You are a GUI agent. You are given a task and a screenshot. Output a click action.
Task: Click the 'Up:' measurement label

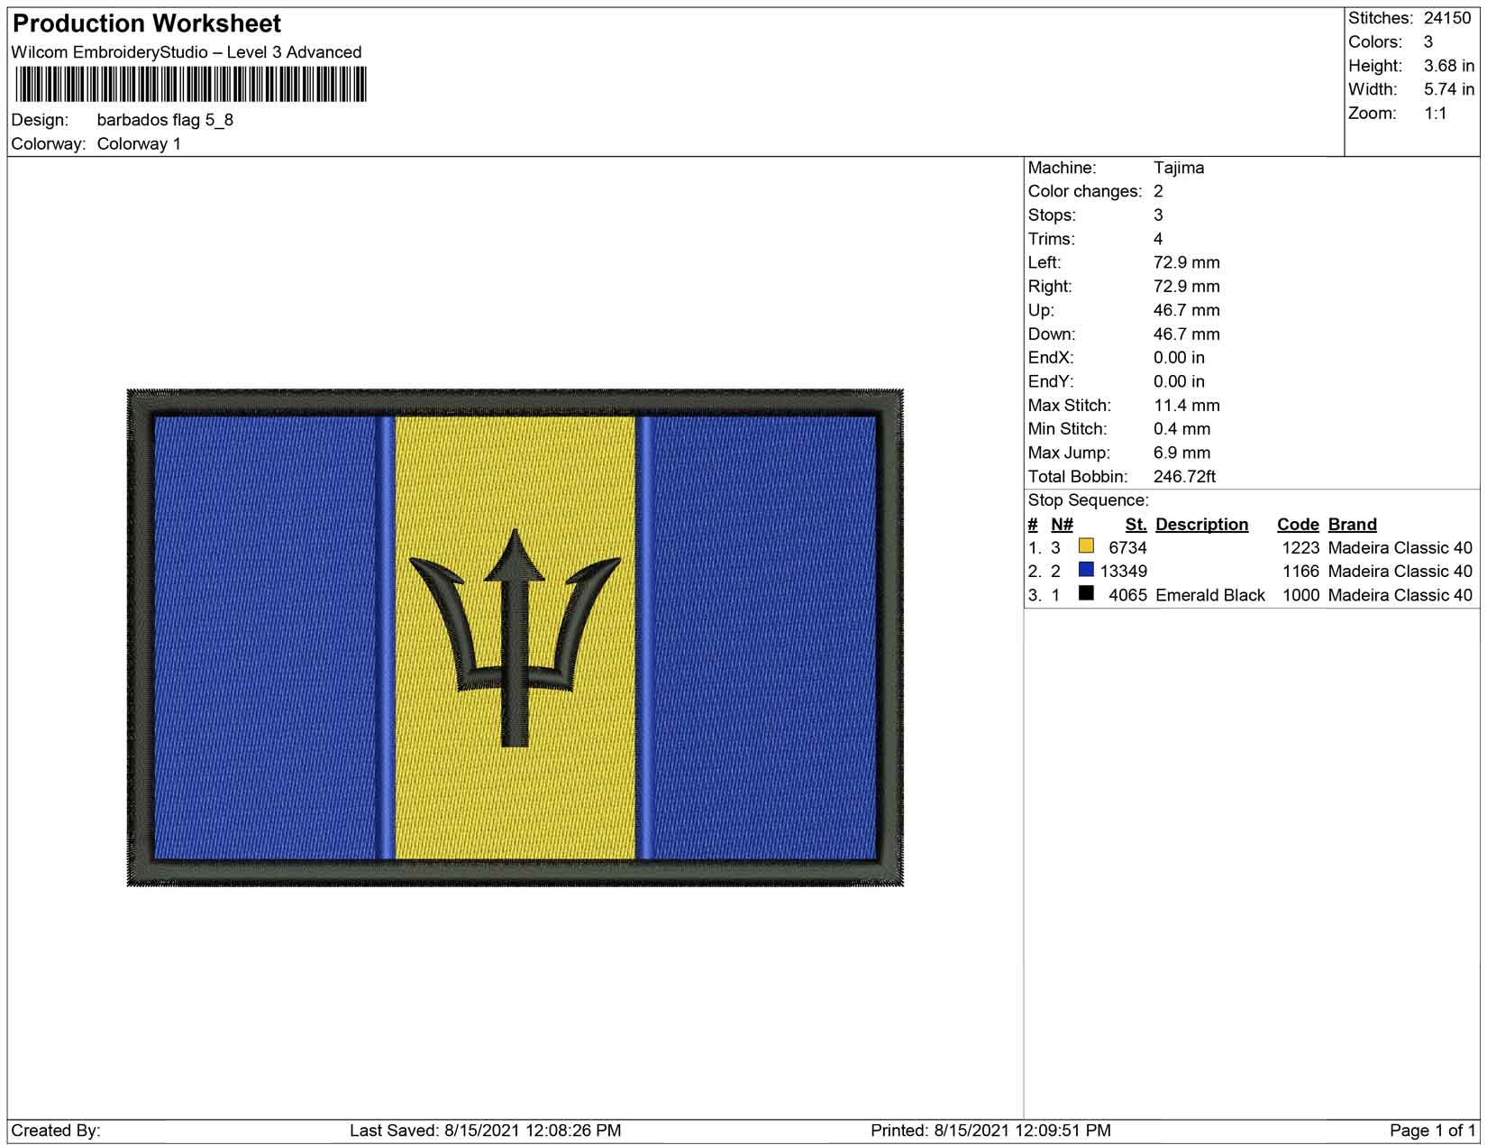tap(1041, 310)
